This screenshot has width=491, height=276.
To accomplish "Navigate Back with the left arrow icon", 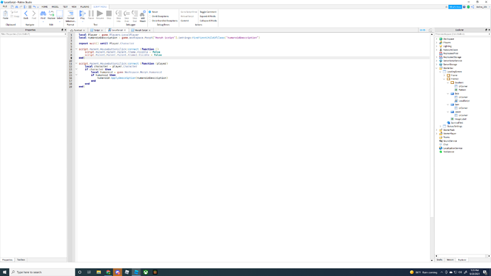I will tap(26, 14).
